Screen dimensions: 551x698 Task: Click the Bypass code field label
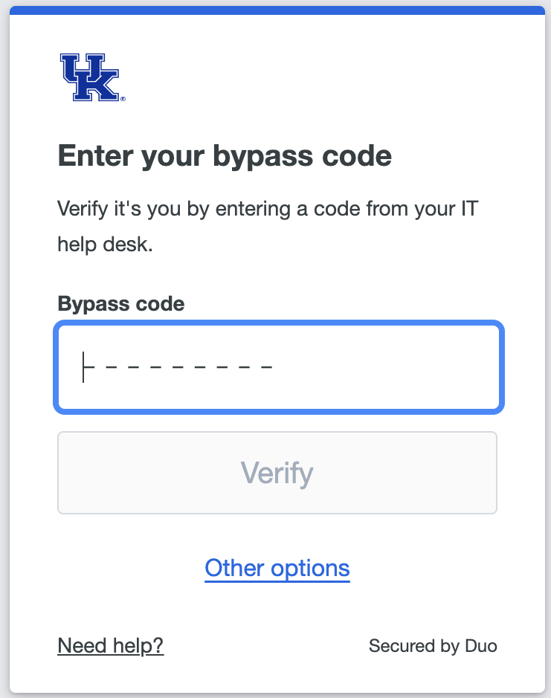tap(120, 303)
